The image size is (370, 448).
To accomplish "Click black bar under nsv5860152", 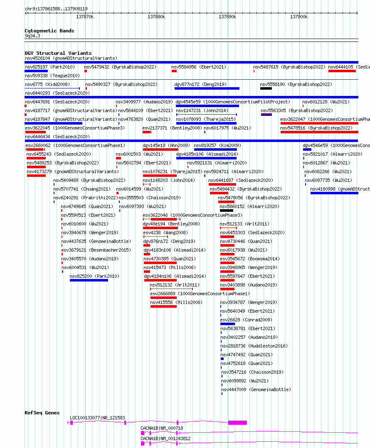I will 226,211.
